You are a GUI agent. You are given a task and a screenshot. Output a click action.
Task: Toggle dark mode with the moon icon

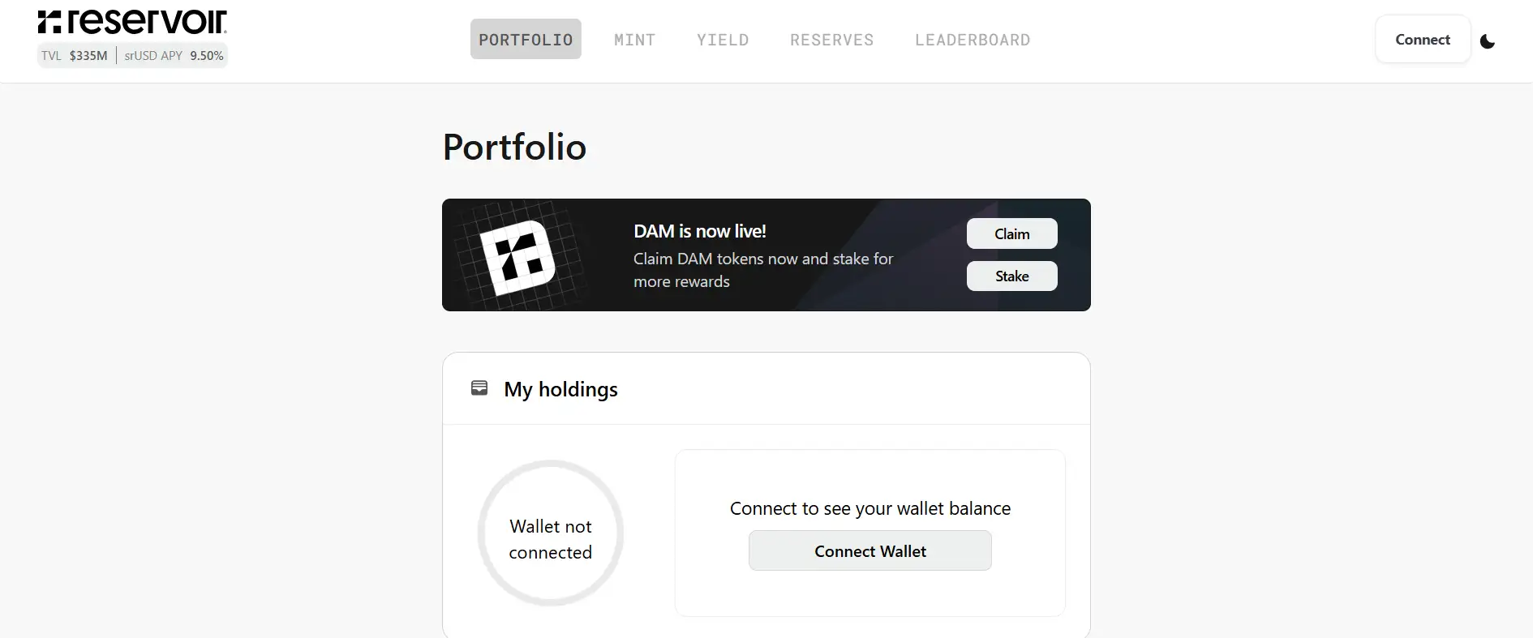(1487, 41)
